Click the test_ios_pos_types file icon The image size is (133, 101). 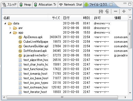click(20, 83)
